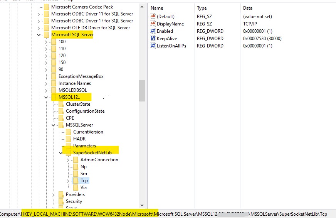Select the Enabled value name

[x=165, y=31]
